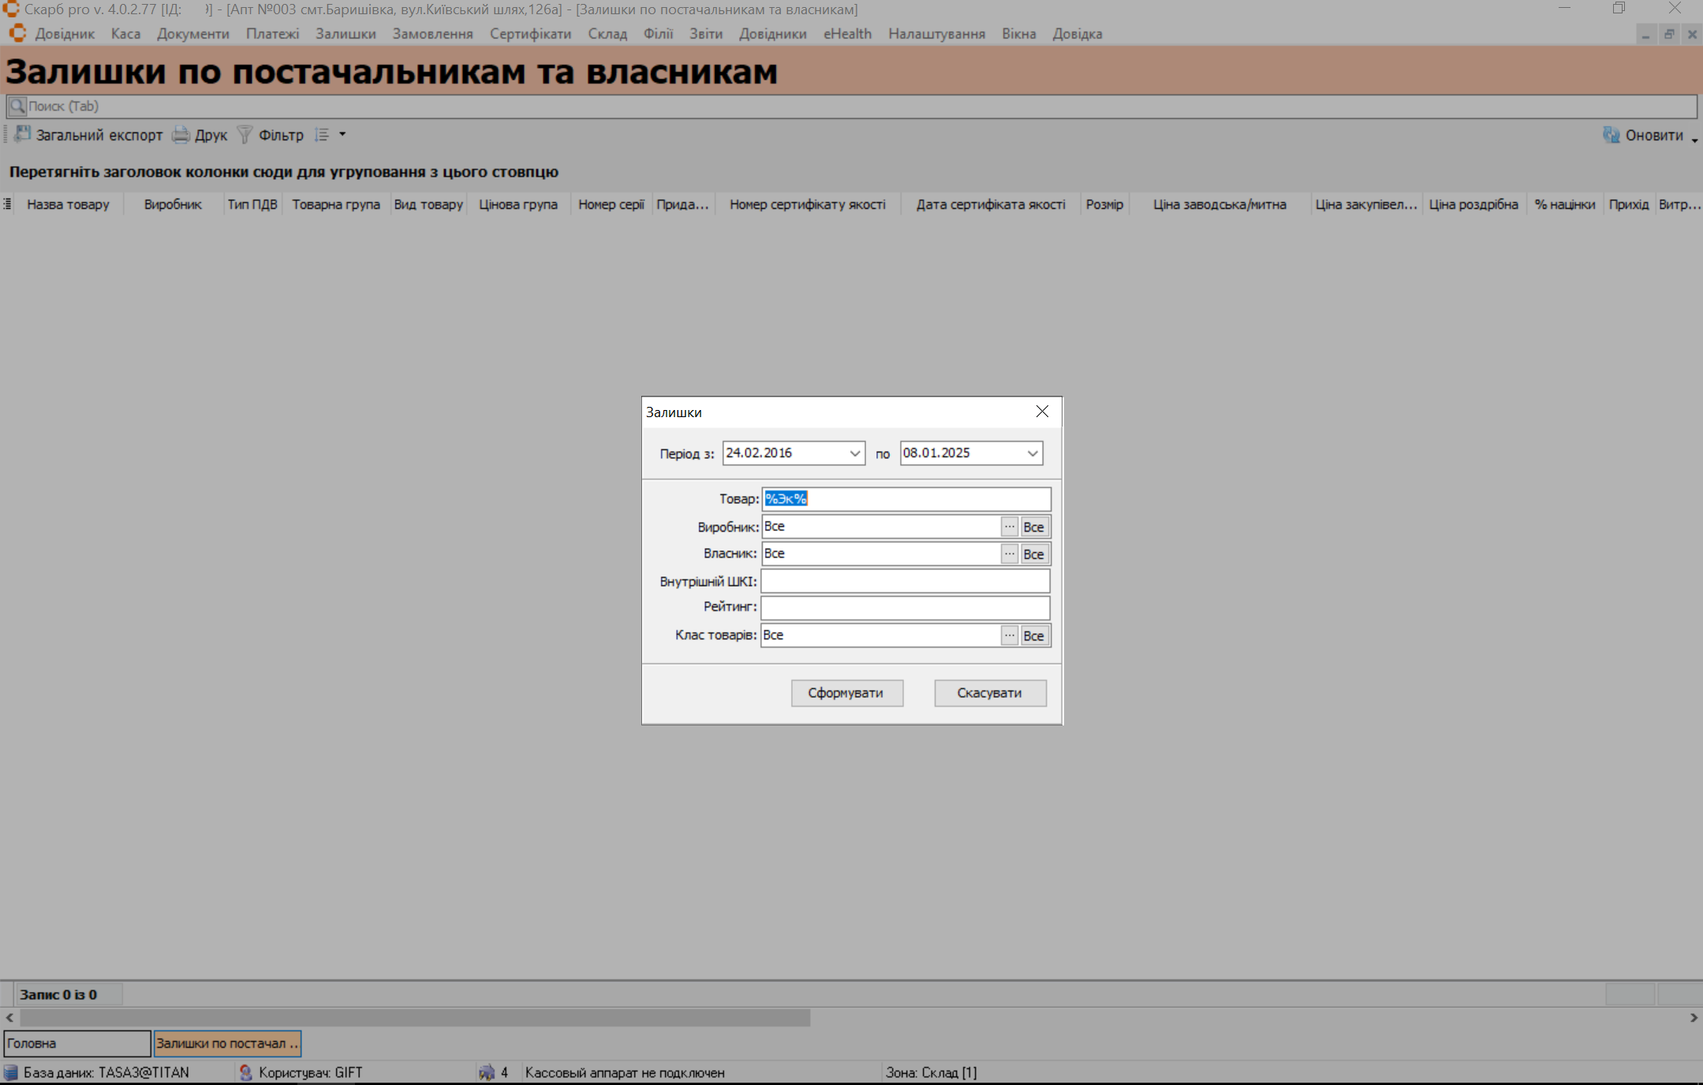Expand the dropdown arrow beside list icon
Image resolution: width=1703 pixels, height=1085 pixels.
click(342, 135)
